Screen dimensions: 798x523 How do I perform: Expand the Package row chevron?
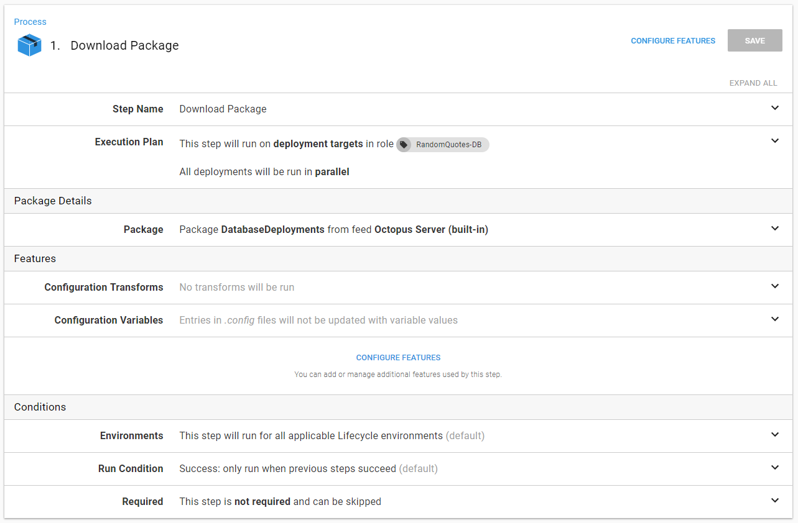pos(774,229)
